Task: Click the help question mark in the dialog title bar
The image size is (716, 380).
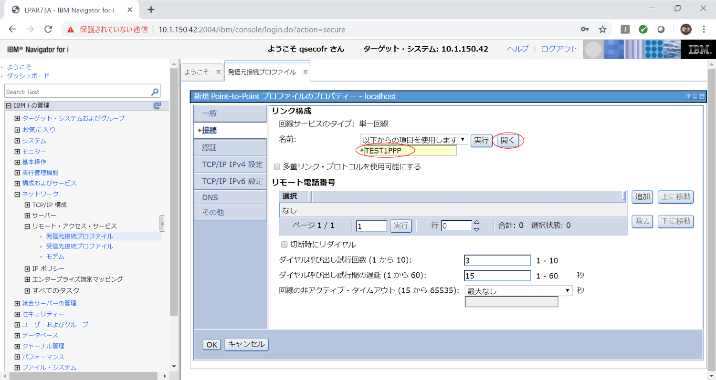Action: click(688, 96)
